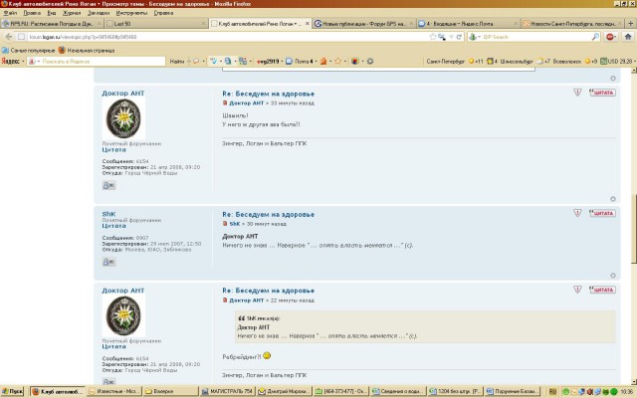Open address bar history dropdown arrow
This screenshot has height=398, width=637.
click(x=451, y=37)
